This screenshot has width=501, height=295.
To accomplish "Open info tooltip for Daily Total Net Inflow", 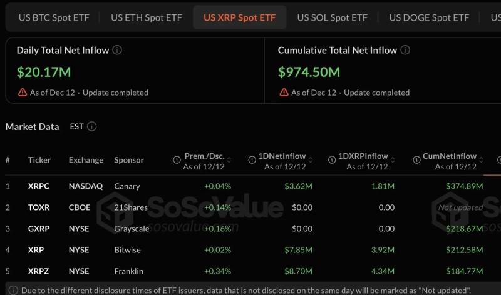I will click(x=117, y=50).
